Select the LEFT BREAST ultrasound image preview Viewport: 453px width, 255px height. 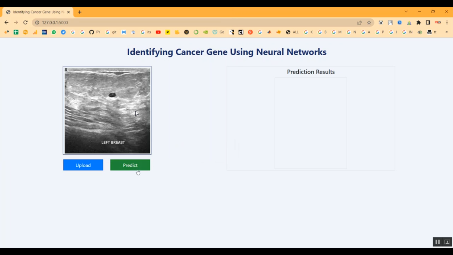click(107, 110)
